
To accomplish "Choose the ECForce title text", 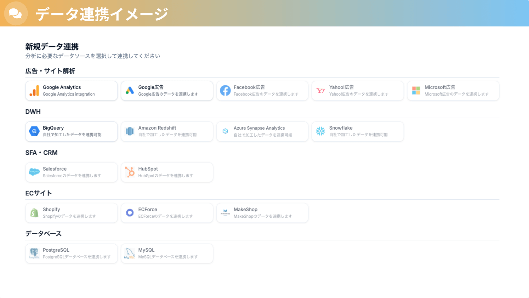I will 148,210.
